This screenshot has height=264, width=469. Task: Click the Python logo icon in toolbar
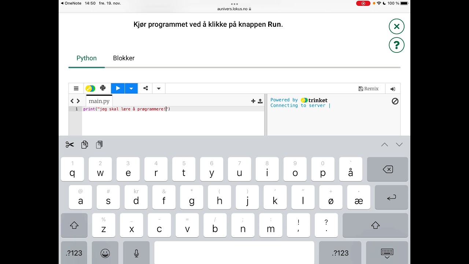[x=103, y=88]
